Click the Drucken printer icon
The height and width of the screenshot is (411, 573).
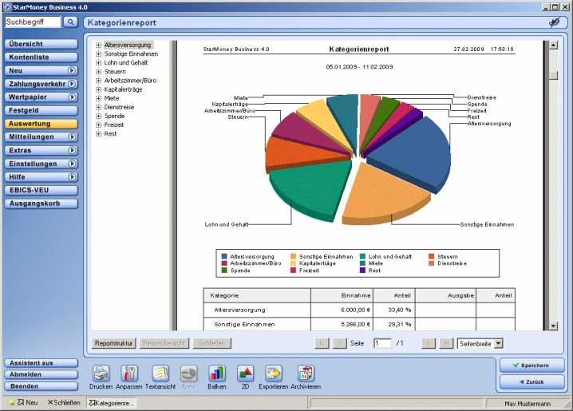[x=101, y=373]
